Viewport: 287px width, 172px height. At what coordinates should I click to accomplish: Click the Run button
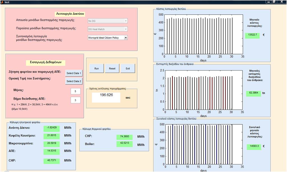(x=96, y=68)
